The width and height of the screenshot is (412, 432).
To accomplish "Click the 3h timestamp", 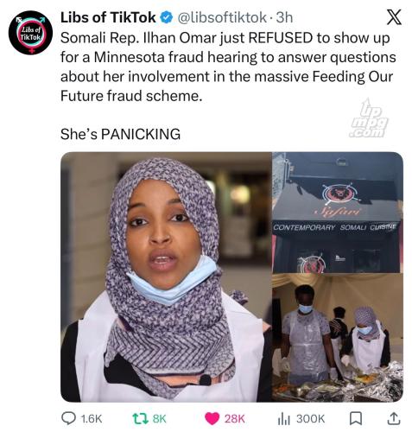I will (284, 18).
